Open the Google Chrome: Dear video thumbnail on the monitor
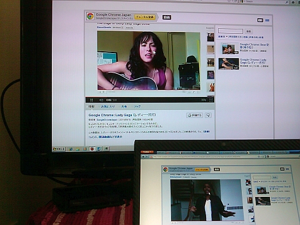Viewport: 300px width, 225px height. coord(230,49)
